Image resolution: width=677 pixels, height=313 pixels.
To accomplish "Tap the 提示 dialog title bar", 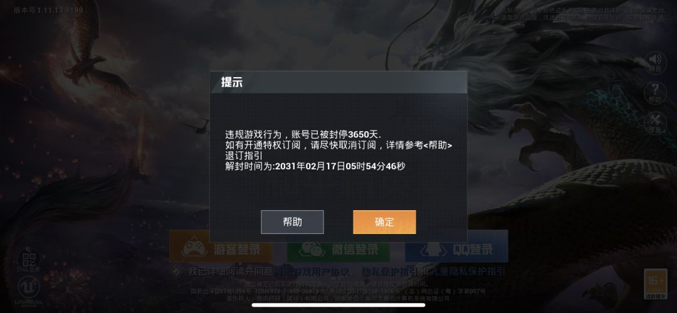I will point(338,82).
